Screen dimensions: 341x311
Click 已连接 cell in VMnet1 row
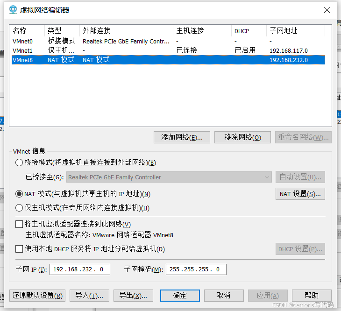tap(186, 50)
